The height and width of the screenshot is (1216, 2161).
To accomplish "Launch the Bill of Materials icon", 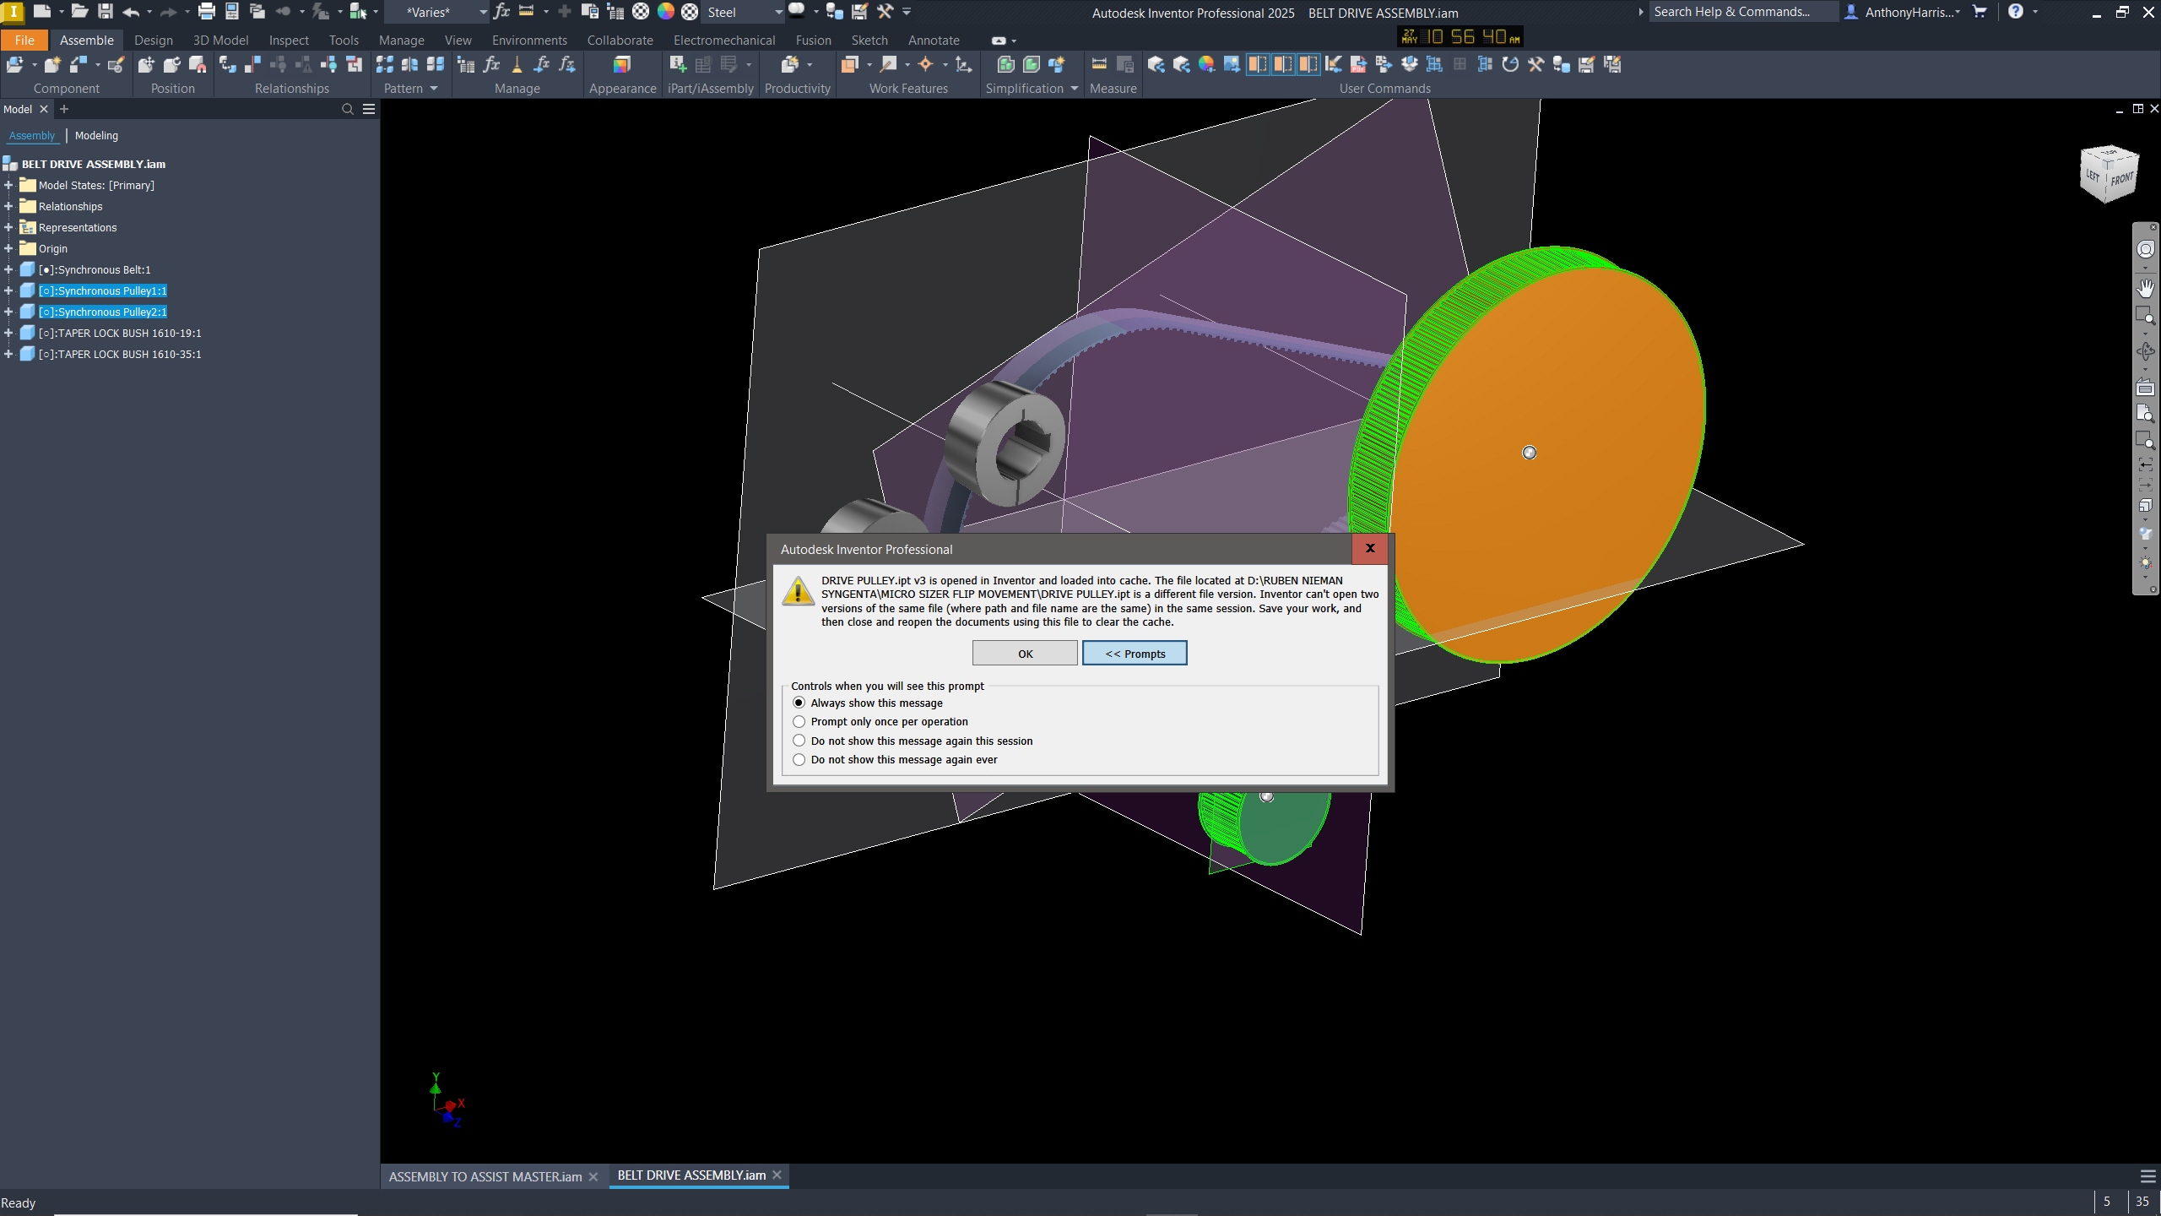I will (467, 64).
